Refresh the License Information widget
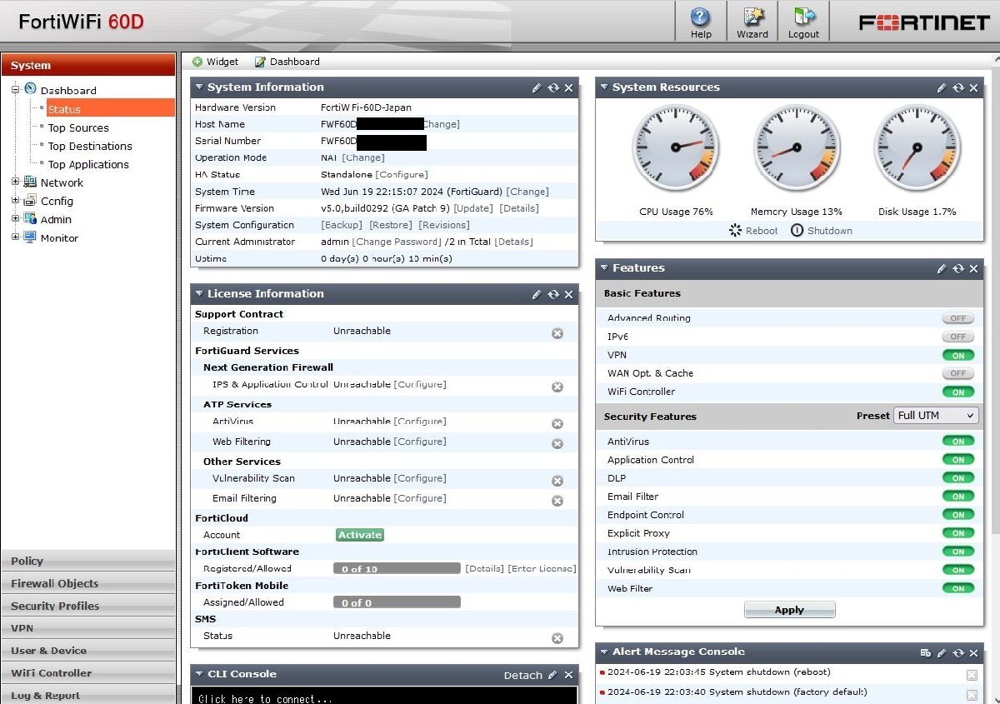1000x704 pixels. (553, 294)
